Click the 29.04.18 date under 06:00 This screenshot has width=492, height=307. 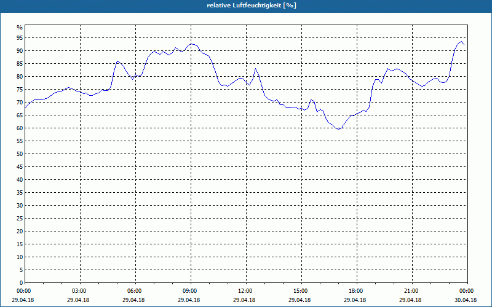coord(133,300)
